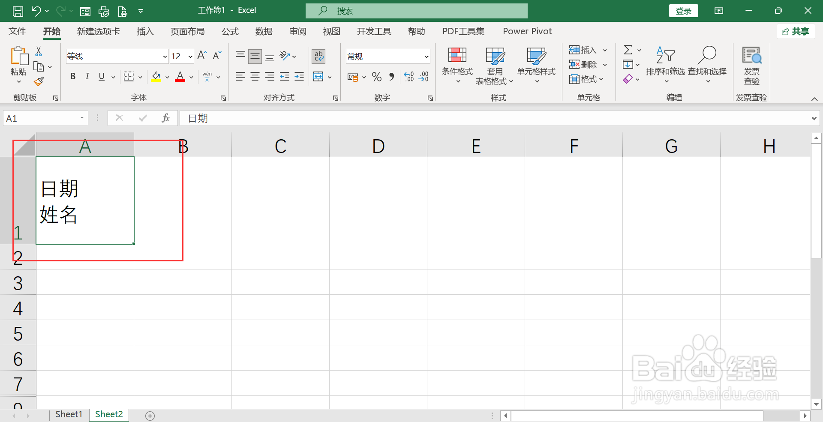This screenshot has height=422, width=823.
Task: Open Sort and Filter (排序和筛选)
Action: click(665, 65)
